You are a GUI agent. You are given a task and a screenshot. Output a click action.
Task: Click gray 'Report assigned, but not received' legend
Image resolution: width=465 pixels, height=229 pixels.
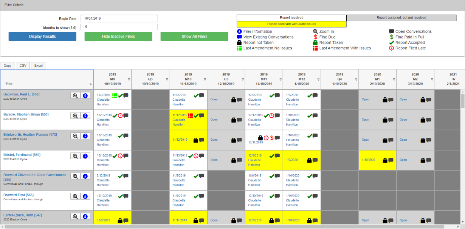(401, 18)
